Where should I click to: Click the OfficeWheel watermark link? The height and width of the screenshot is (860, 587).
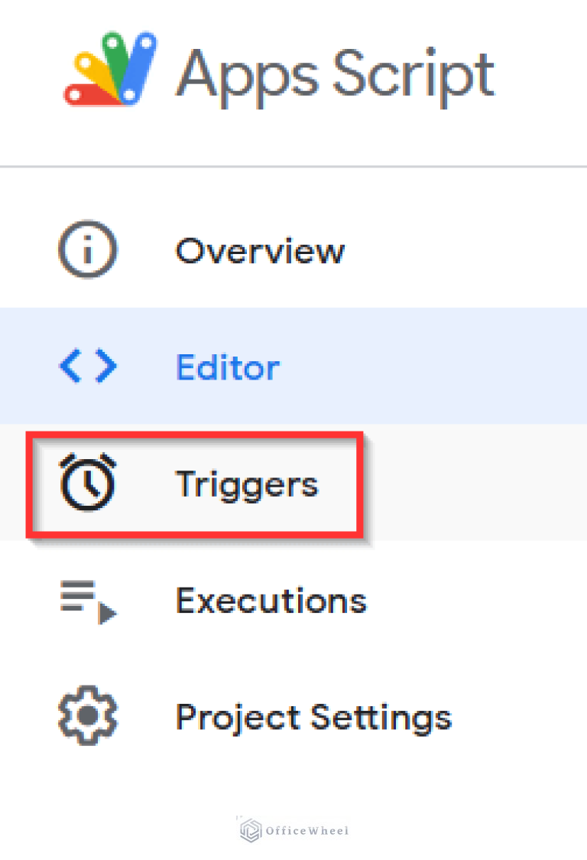point(294,829)
